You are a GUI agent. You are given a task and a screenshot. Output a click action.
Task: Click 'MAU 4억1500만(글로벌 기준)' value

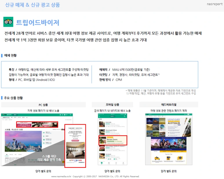coord(131,70)
